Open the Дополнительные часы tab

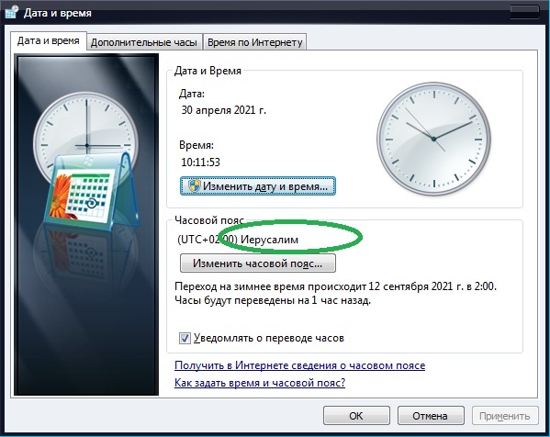144,42
